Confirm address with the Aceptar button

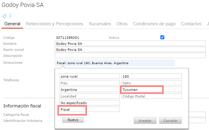[145, 120]
